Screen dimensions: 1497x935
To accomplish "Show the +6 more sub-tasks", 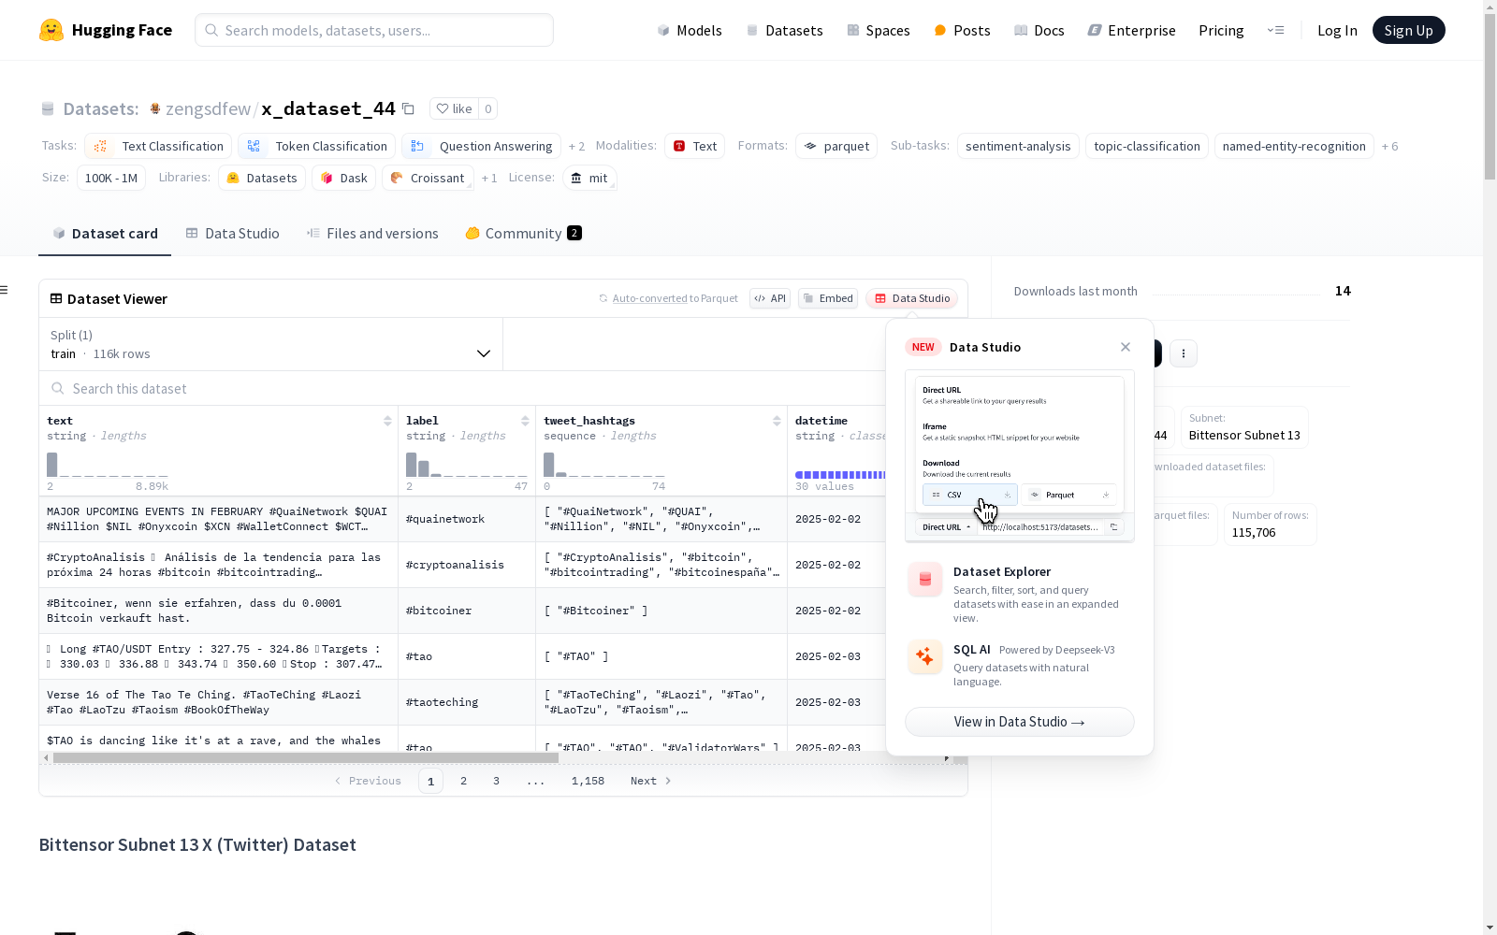I will [1389, 146].
